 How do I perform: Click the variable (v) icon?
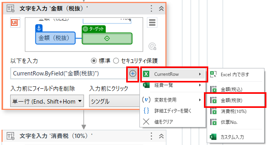(x=146, y=100)
